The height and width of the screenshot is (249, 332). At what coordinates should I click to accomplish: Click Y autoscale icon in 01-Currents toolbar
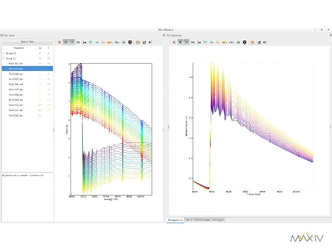click(84, 42)
